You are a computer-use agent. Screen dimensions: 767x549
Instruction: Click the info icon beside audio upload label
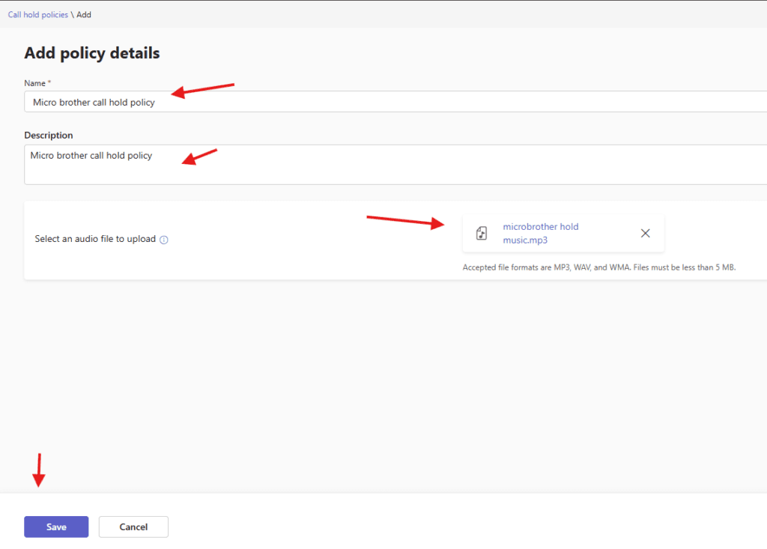[x=164, y=240]
